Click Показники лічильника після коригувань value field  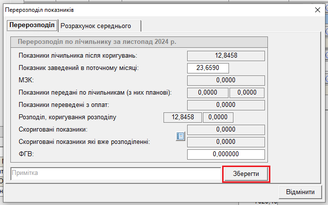click(x=226, y=56)
